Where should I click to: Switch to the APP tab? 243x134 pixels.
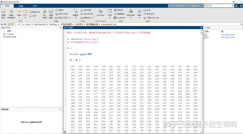pos(35,6)
